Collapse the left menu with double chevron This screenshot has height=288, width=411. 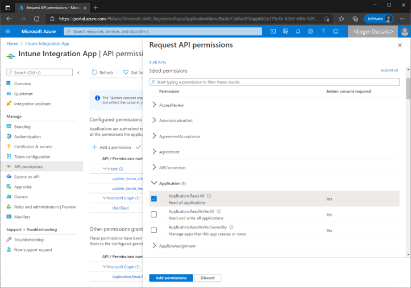pos(78,73)
